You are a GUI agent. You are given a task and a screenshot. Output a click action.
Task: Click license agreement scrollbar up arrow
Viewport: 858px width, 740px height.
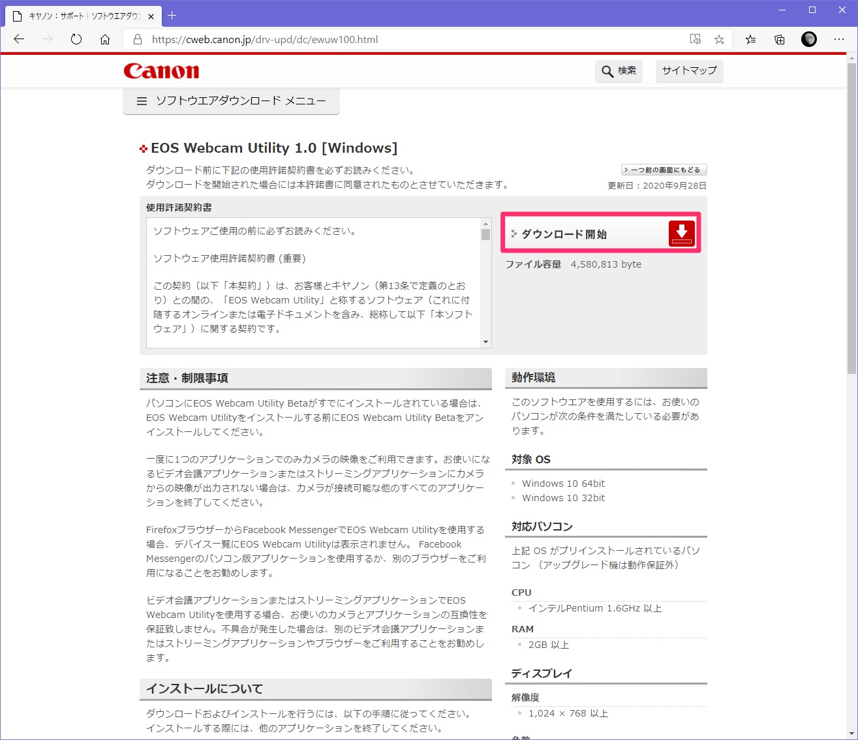(x=485, y=224)
